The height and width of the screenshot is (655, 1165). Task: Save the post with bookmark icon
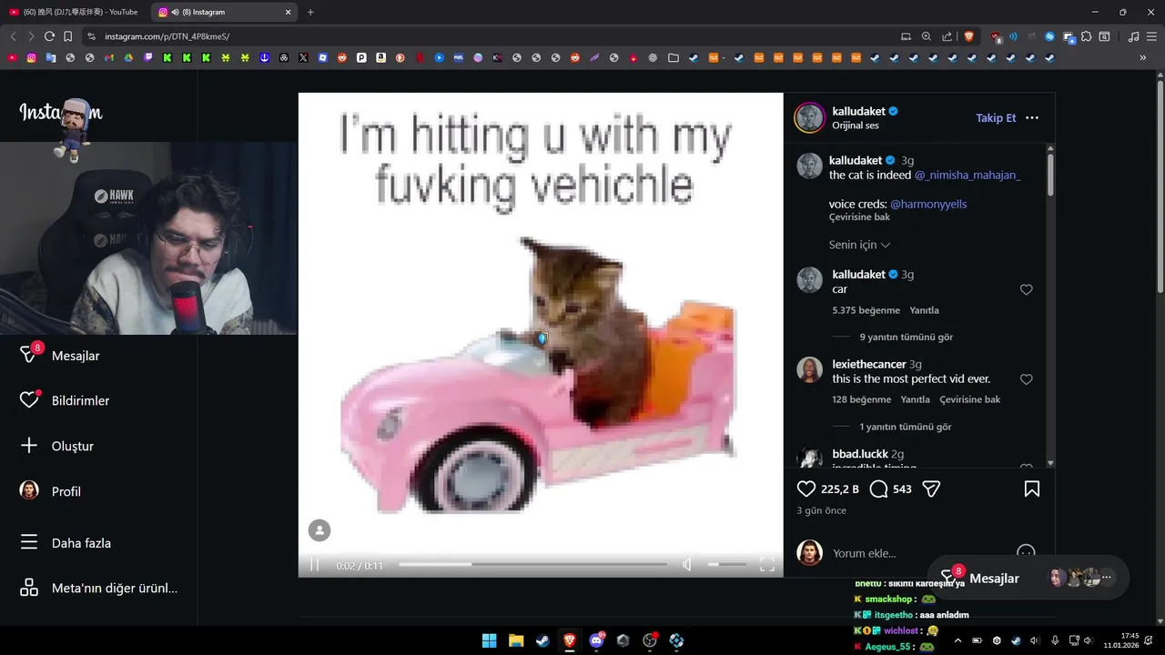[1032, 489]
